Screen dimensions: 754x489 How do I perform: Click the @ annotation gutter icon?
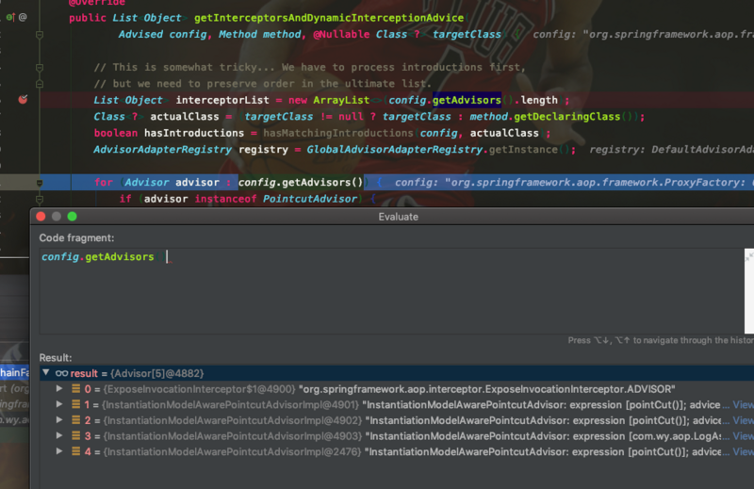(23, 17)
